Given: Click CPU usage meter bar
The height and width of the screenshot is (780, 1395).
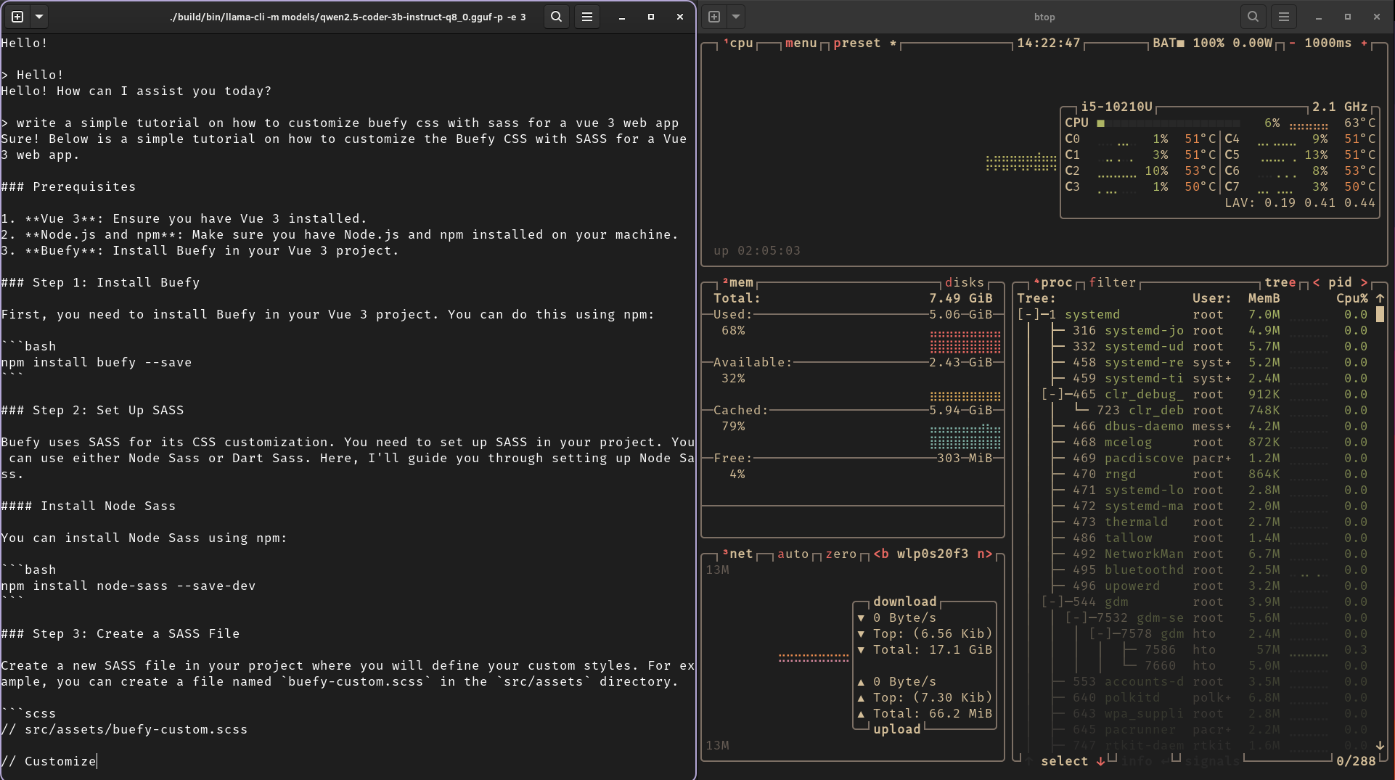Looking at the screenshot, I should coord(1169,123).
